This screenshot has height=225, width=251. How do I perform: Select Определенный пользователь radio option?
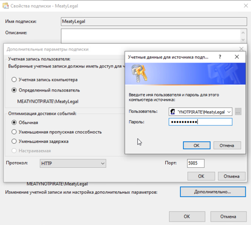(14, 90)
